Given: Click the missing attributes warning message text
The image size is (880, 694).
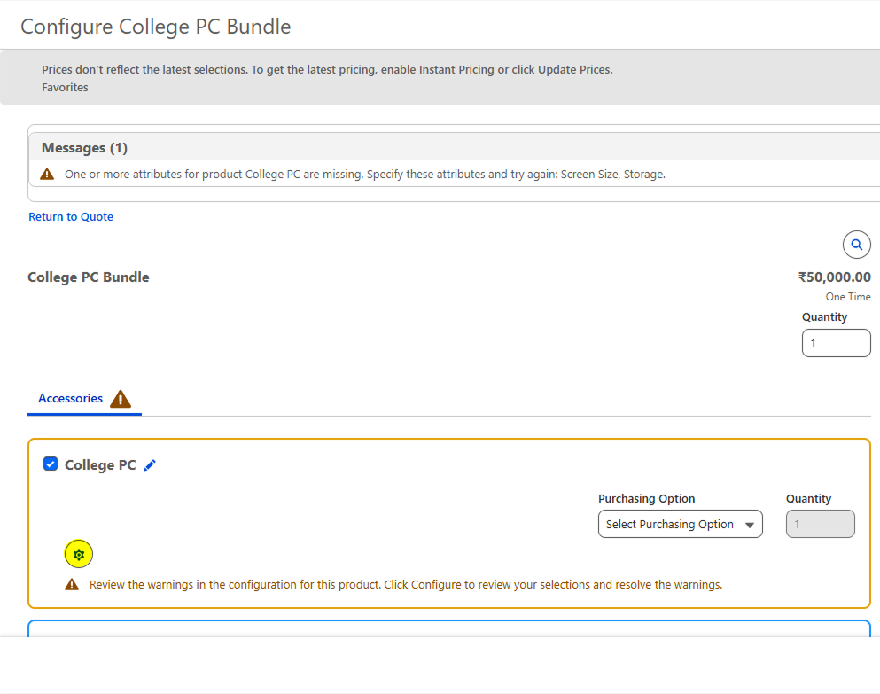Looking at the screenshot, I should (x=364, y=175).
